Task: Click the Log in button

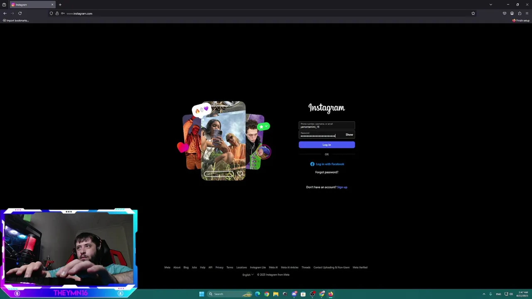Action: click(x=327, y=145)
